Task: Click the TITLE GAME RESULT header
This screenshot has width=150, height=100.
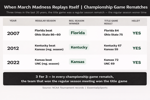Action: click(x=110, y=22)
